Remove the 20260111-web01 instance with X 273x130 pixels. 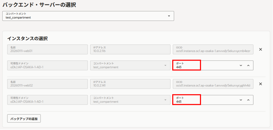click(x=261, y=49)
